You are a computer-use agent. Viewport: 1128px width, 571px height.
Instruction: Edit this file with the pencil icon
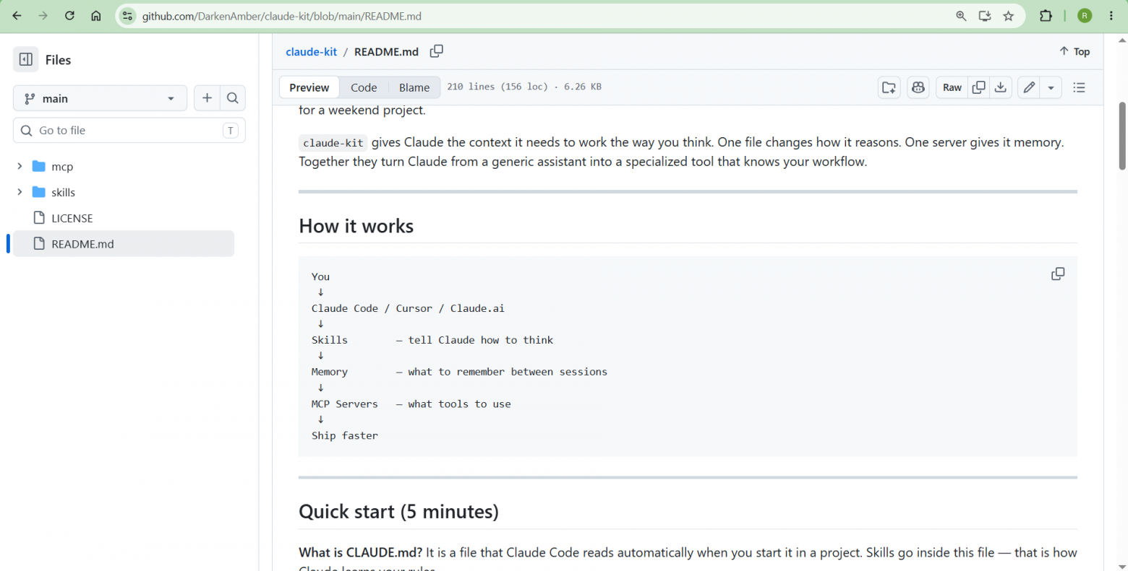[1030, 87]
